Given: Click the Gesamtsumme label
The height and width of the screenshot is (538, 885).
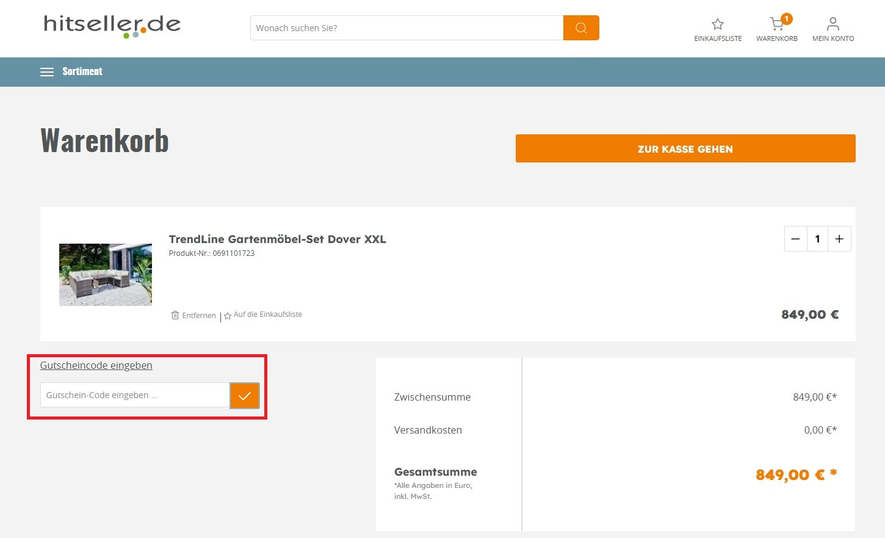Looking at the screenshot, I should tap(436, 472).
